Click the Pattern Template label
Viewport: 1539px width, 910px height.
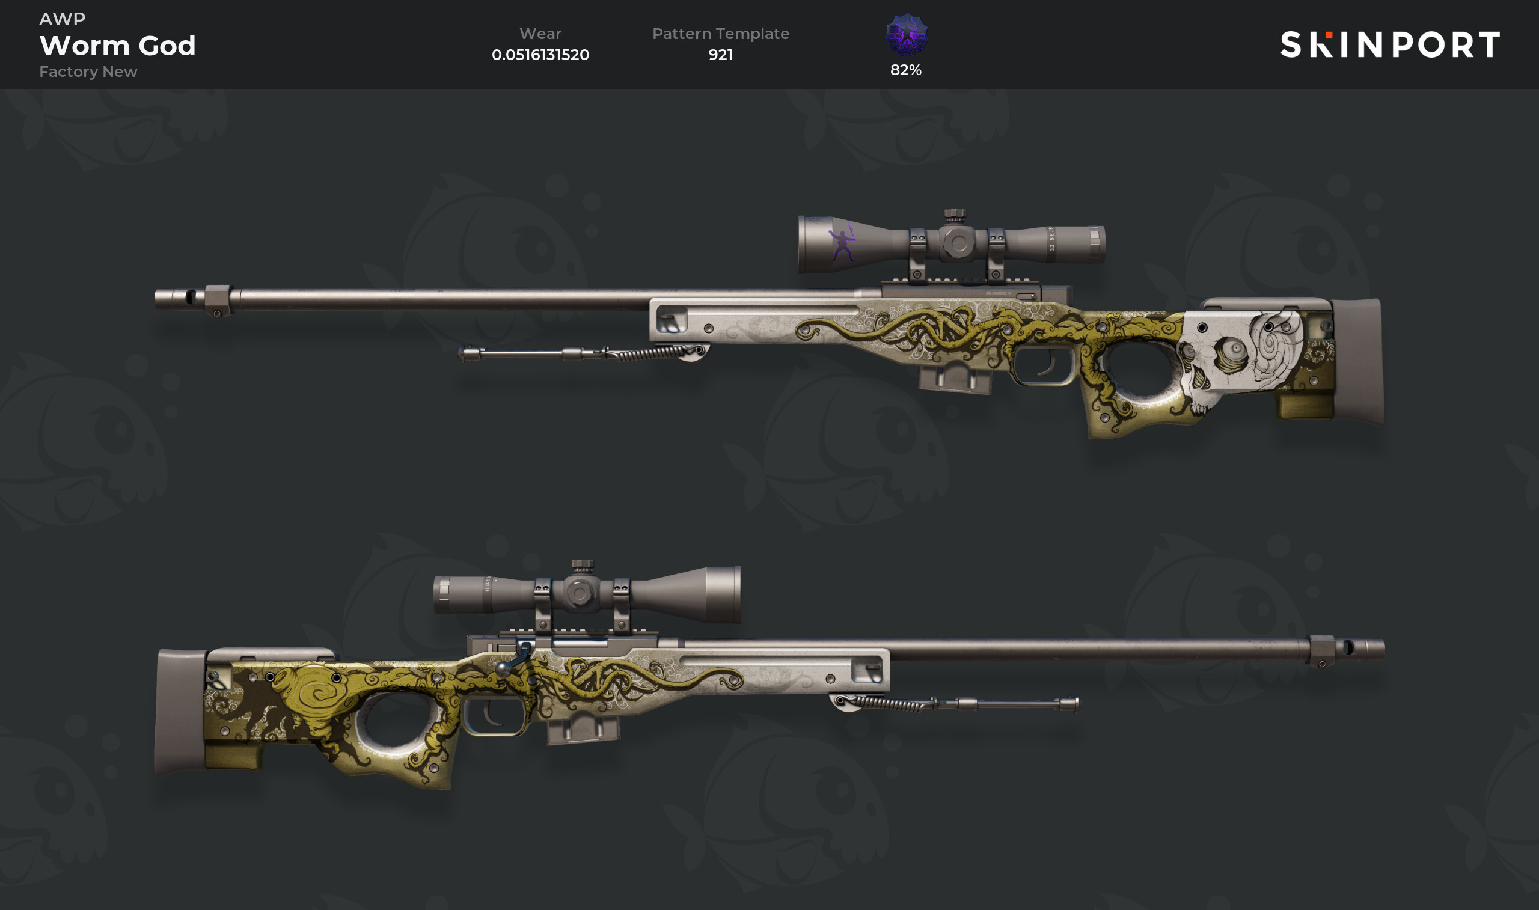point(720,34)
